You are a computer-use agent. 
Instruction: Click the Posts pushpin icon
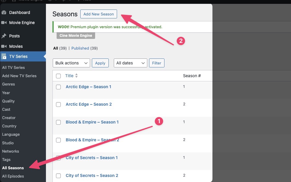4,36
